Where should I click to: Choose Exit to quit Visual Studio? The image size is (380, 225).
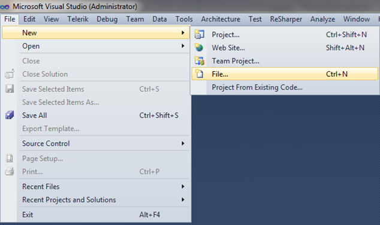coord(95,215)
